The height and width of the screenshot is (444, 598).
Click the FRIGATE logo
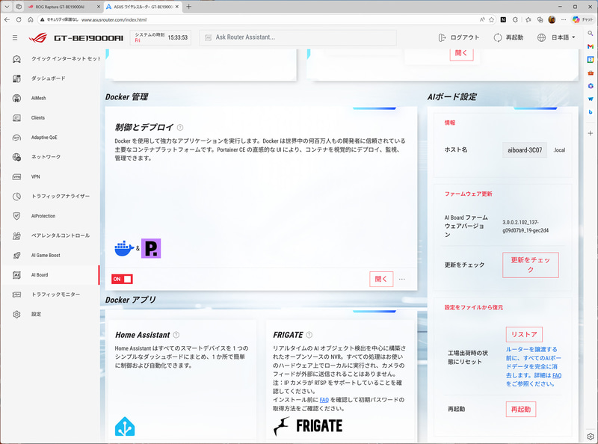click(x=308, y=426)
